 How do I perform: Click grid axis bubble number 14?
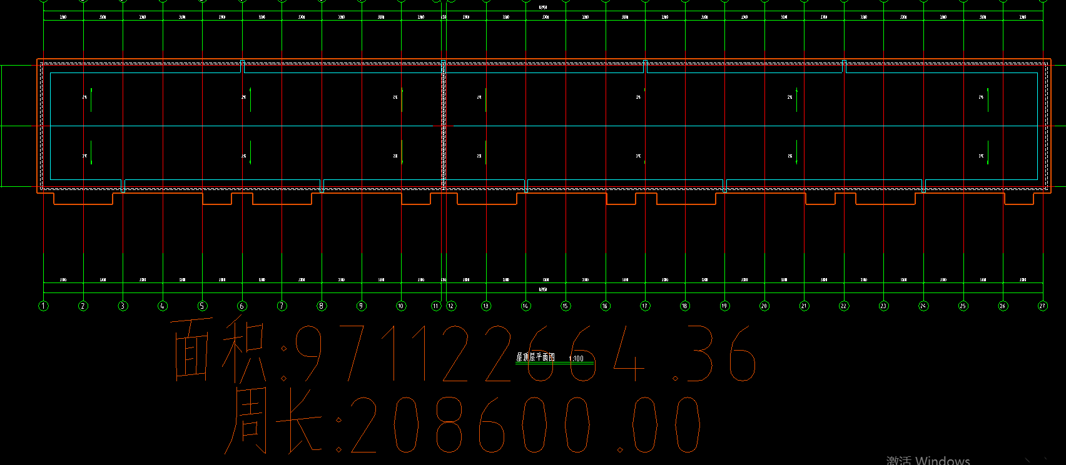point(525,306)
